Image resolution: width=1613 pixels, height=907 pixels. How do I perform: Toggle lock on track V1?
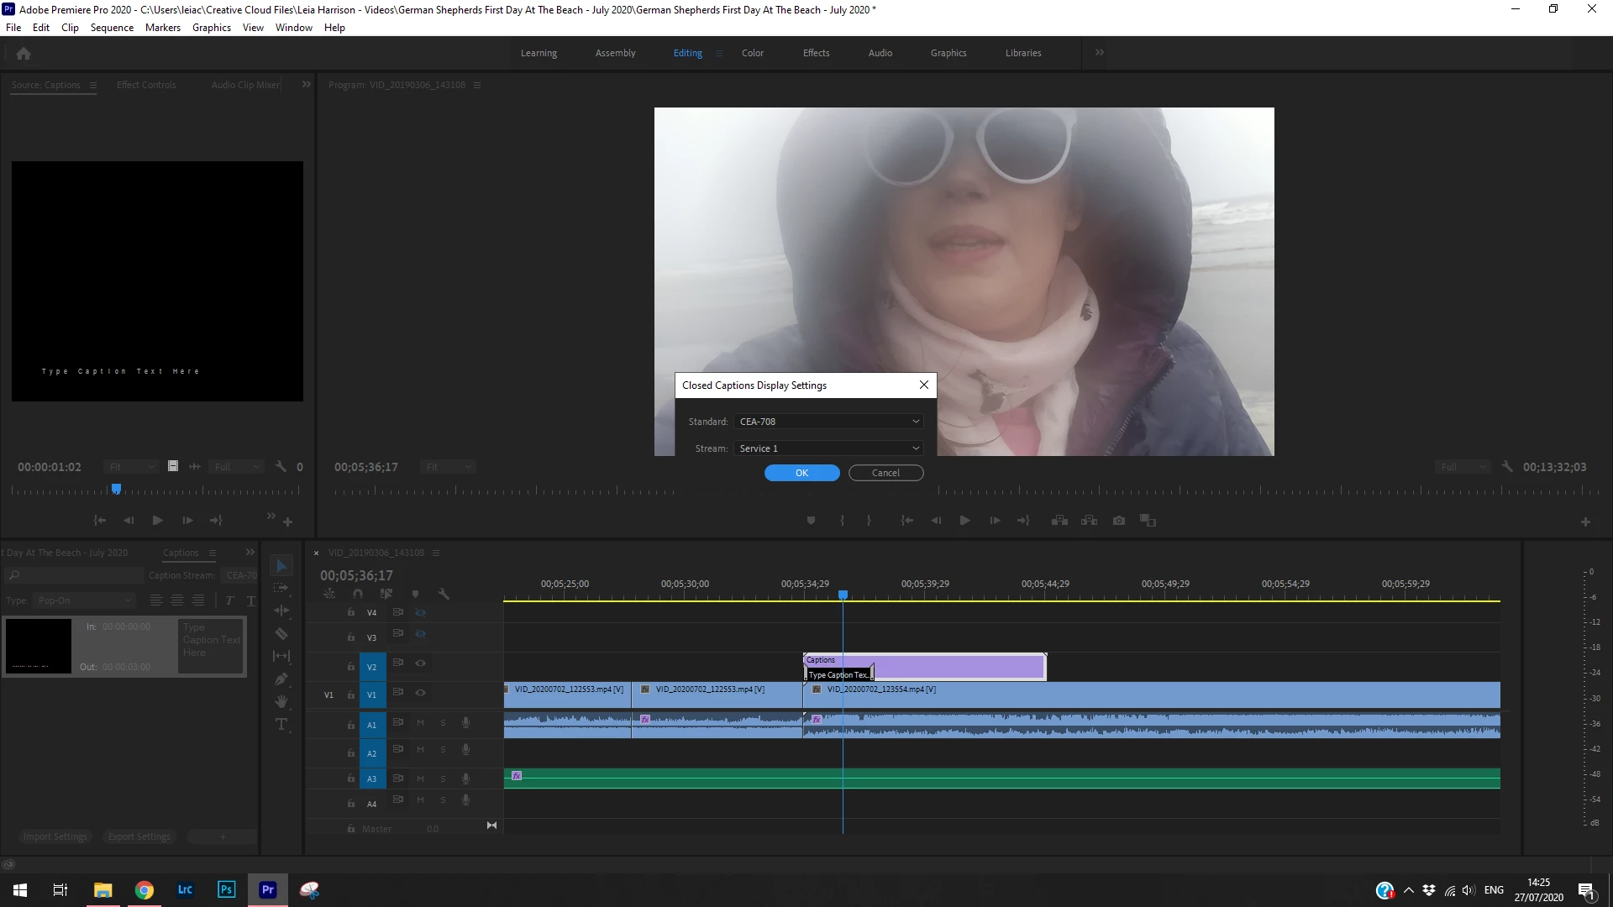[351, 695]
